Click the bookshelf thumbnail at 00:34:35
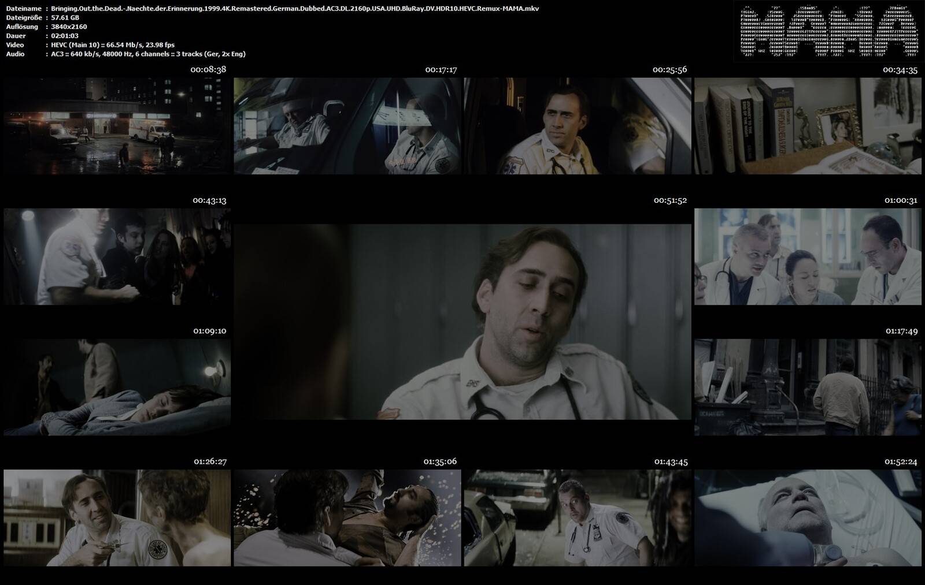The image size is (925, 585). point(808,126)
